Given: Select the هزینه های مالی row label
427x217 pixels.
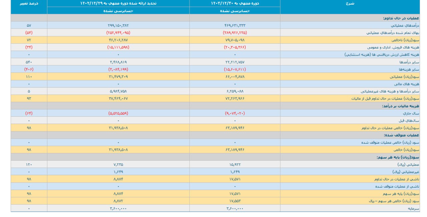Looking at the screenshot, I should [x=408, y=84].
